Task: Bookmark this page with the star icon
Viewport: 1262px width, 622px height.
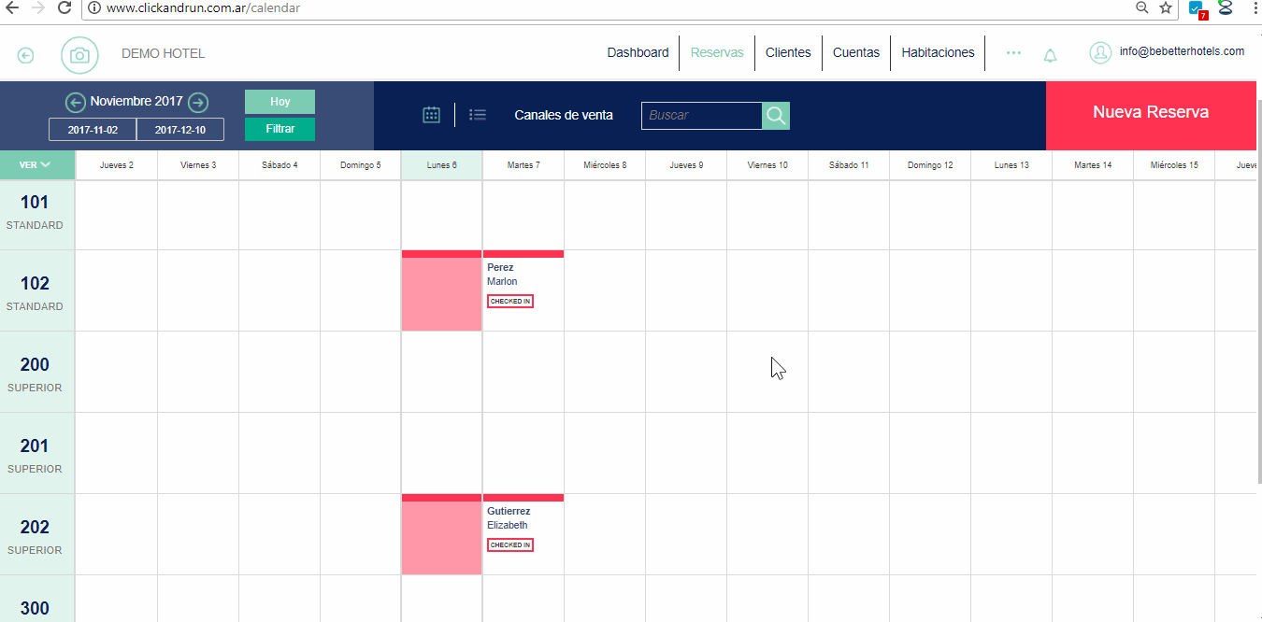Action: tap(1166, 7)
